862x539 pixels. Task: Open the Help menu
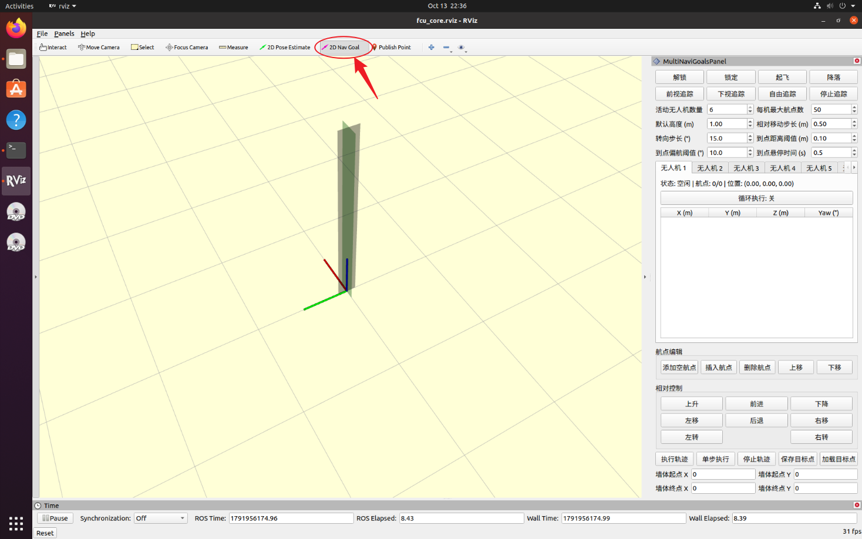[87, 33]
